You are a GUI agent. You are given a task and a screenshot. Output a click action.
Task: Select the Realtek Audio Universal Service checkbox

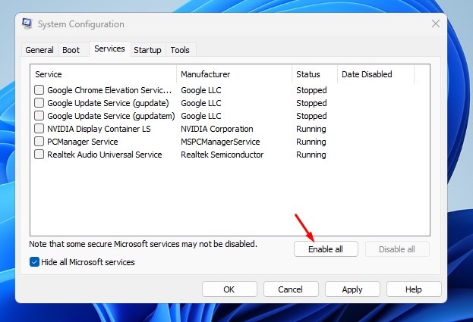pos(39,155)
